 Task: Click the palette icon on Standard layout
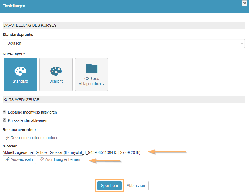[x=20, y=71]
